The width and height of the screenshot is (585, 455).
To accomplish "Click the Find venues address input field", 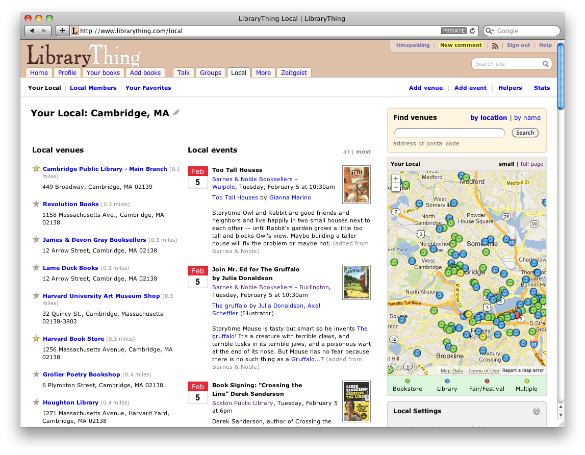I will [x=449, y=133].
